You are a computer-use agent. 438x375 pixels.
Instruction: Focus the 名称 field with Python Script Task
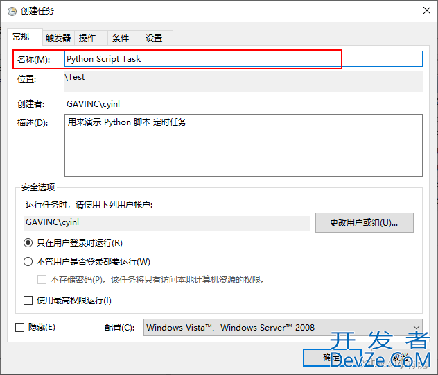(x=243, y=59)
